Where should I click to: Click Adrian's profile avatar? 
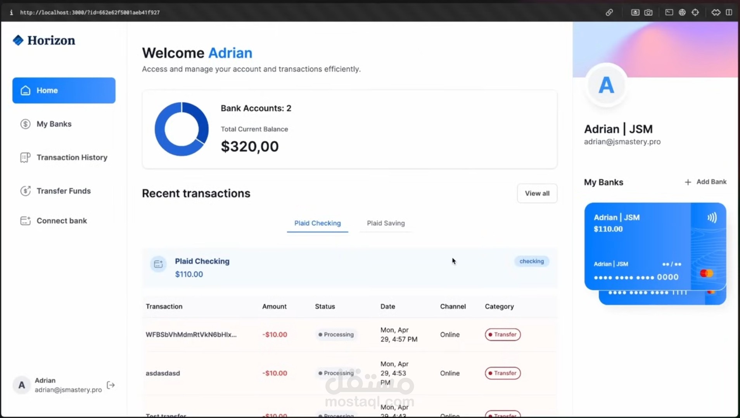[x=606, y=85]
